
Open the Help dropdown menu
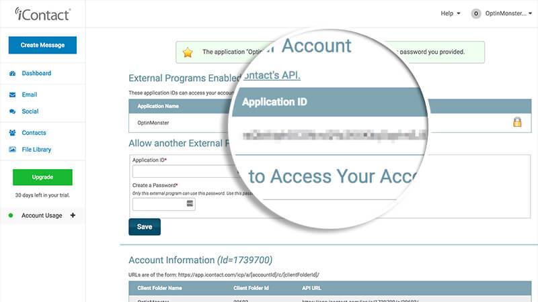click(450, 13)
